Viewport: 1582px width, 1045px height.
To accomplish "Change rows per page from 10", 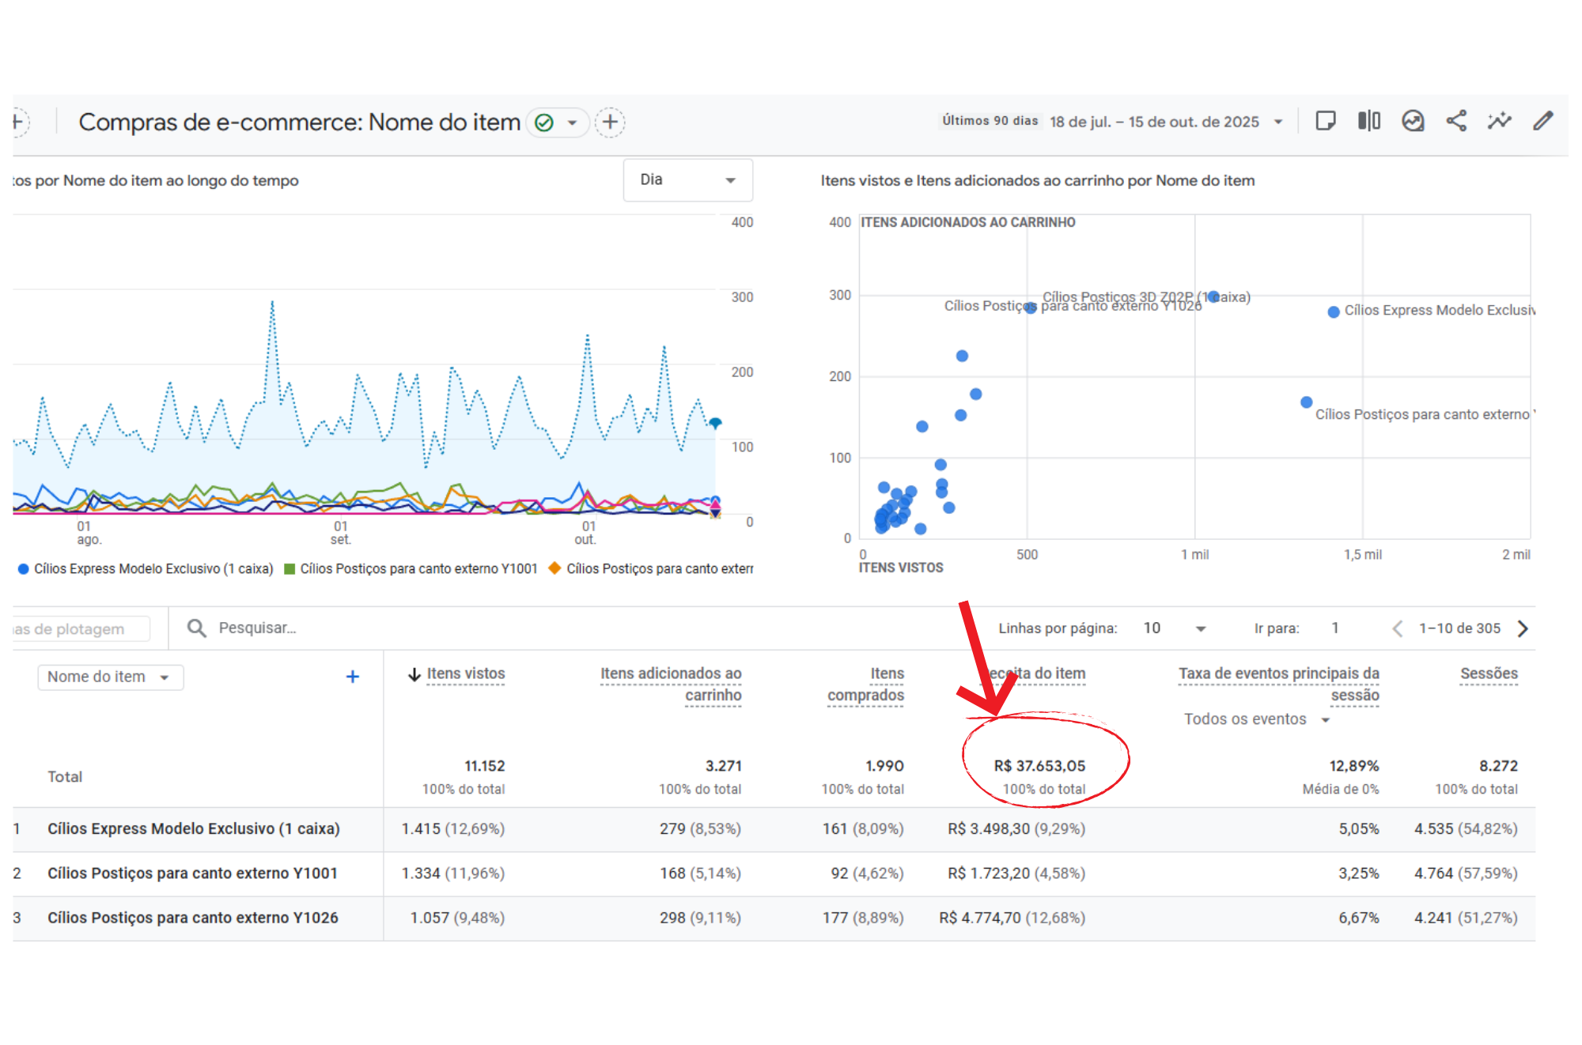I will pyautogui.click(x=1175, y=628).
